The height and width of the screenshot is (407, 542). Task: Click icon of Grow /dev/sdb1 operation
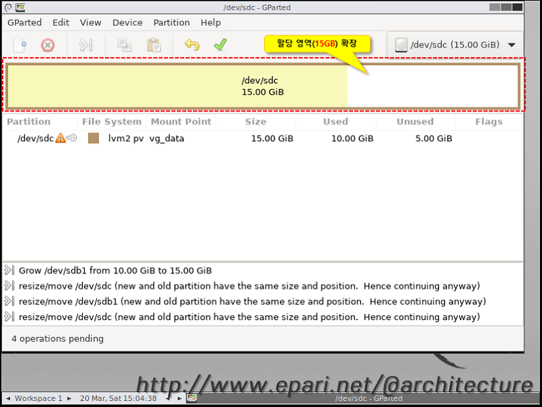[x=9, y=270]
